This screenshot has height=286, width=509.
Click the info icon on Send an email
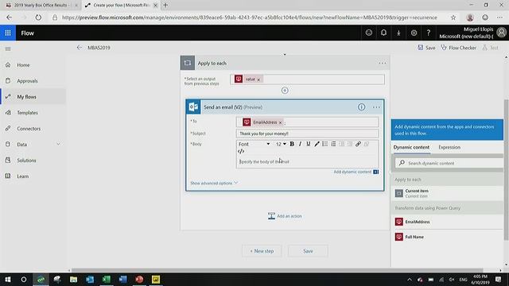point(361,107)
